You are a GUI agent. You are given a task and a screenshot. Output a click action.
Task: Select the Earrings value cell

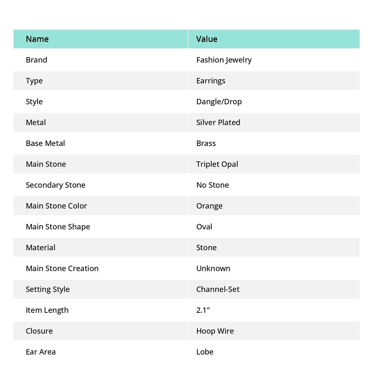pyautogui.click(x=210, y=81)
